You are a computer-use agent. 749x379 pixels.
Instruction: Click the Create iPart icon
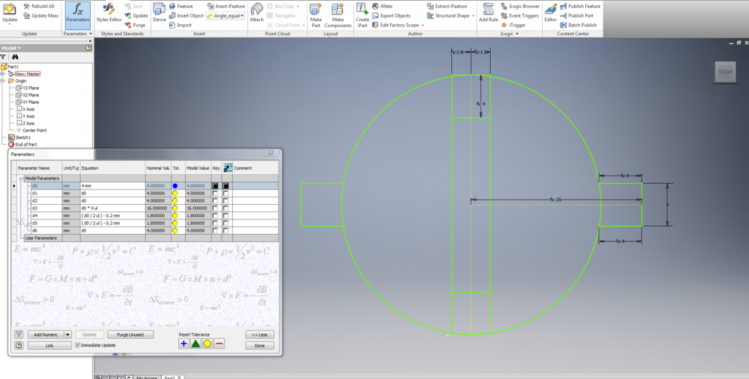click(x=362, y=15)
